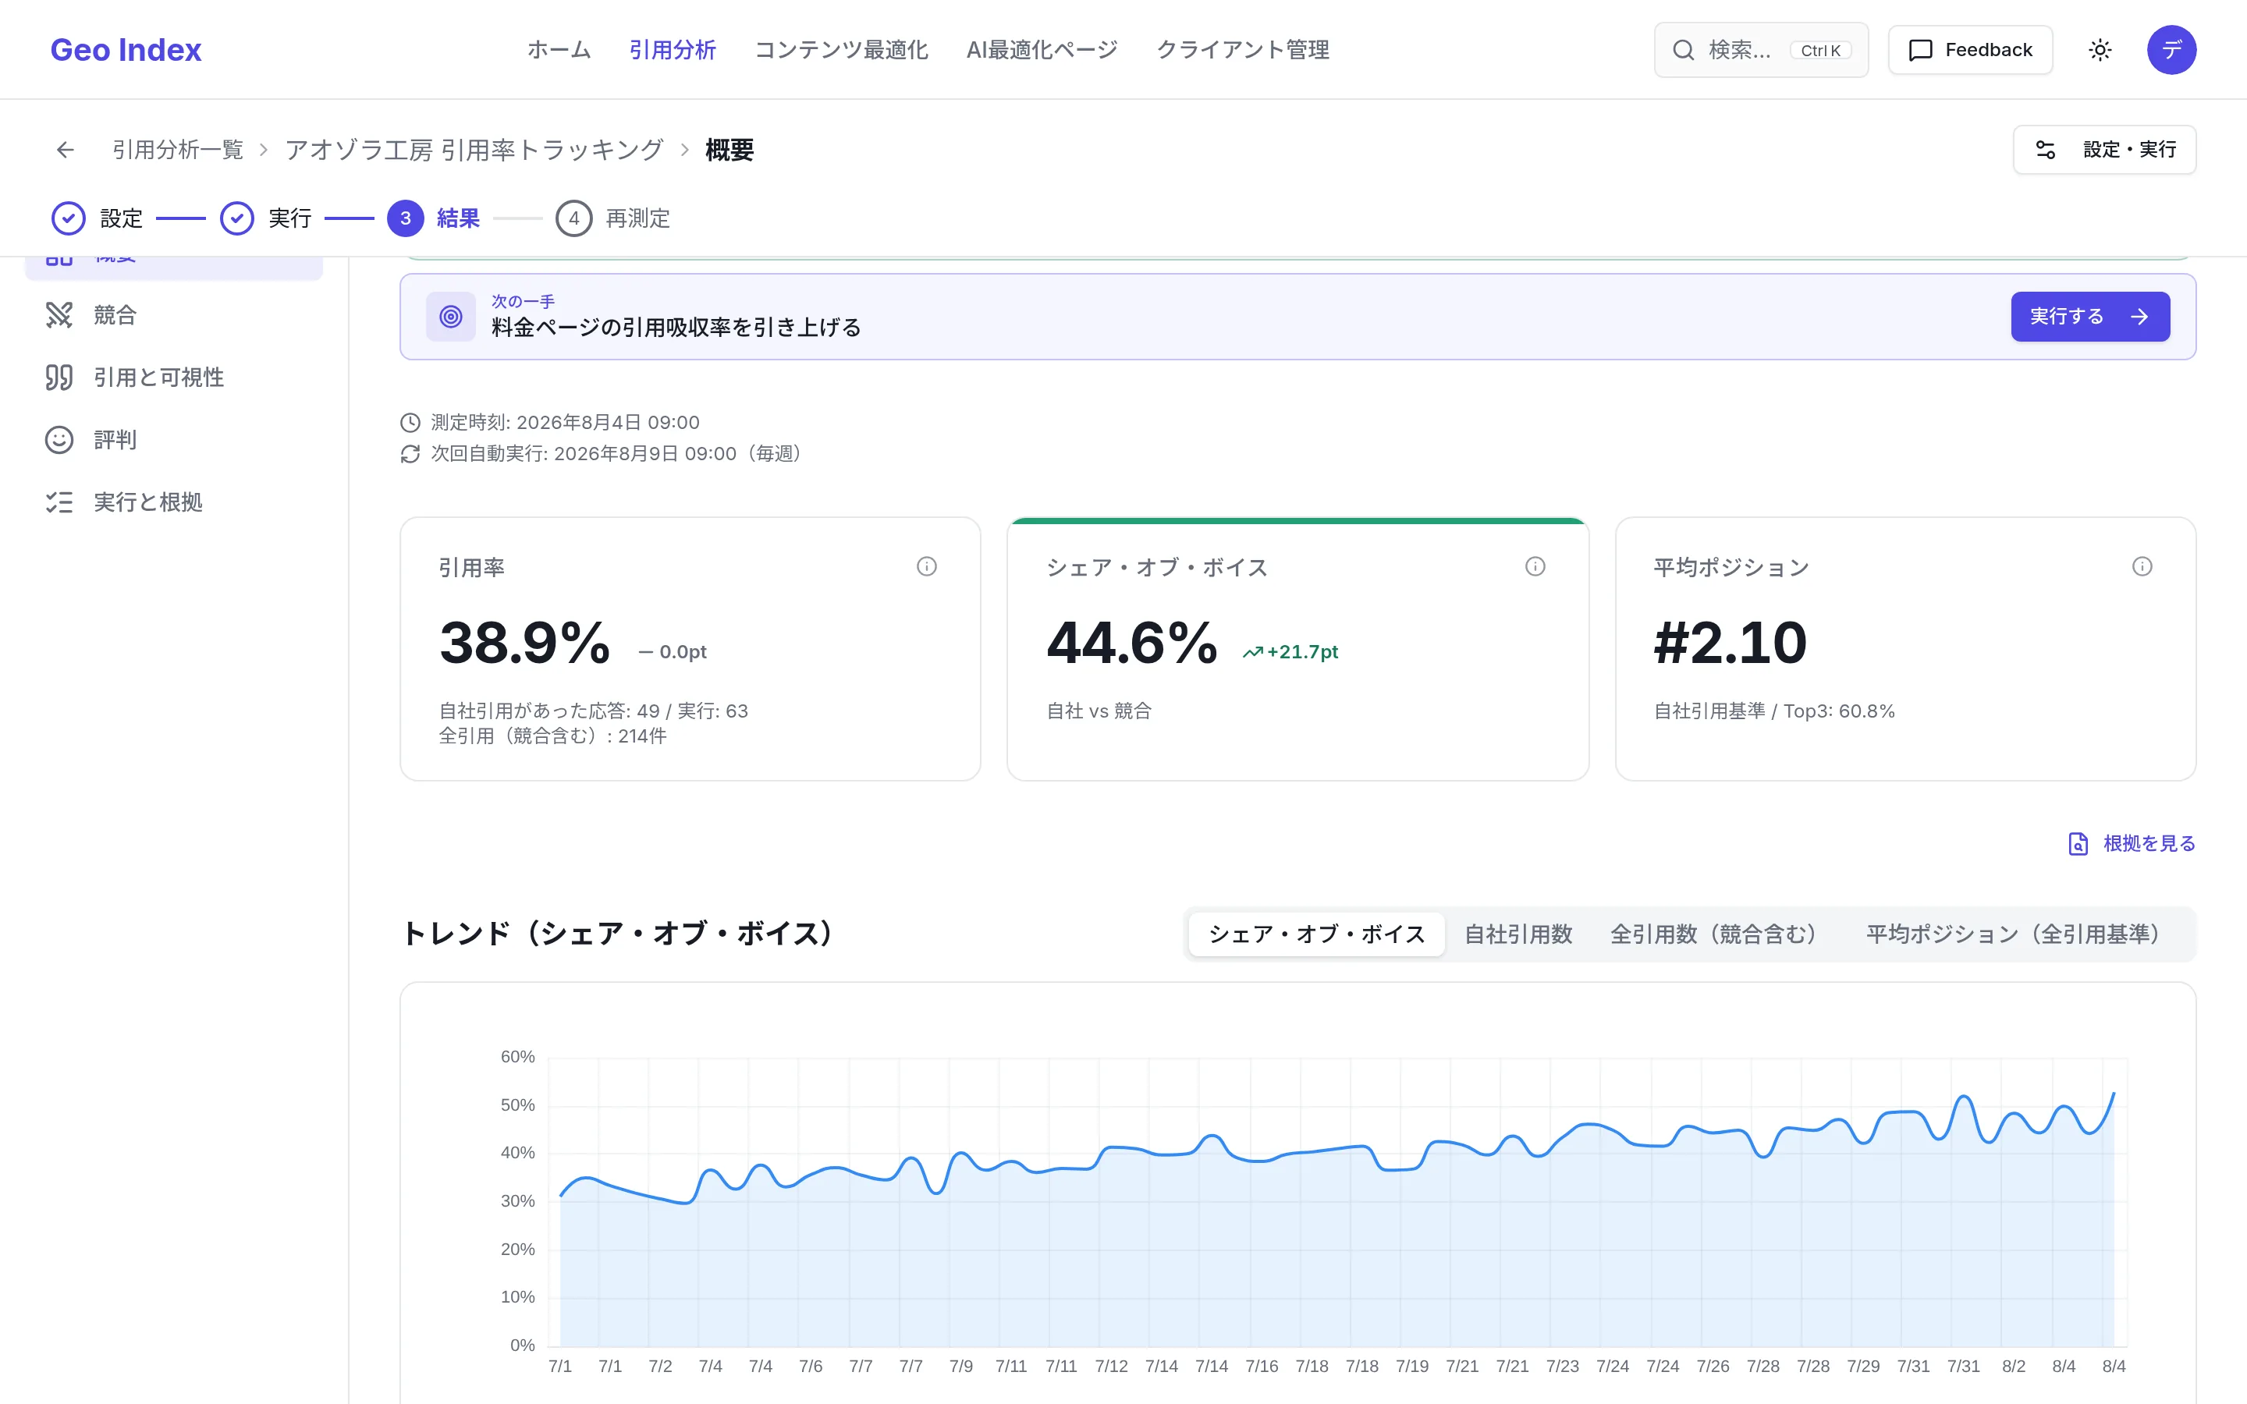
Task: Open 実行と根拠 in the sidebar
Action: (174, 502)
